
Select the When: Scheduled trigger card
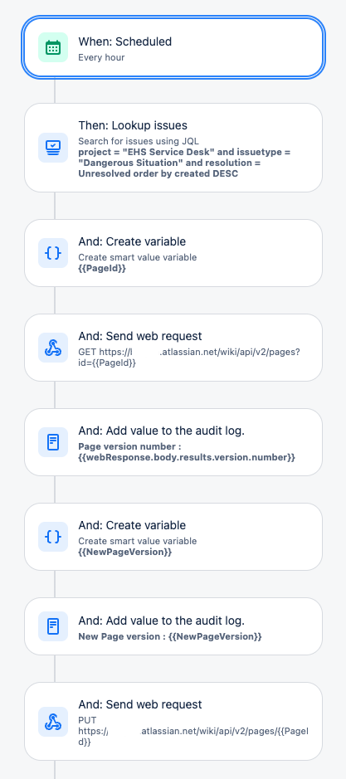point(173,47)
